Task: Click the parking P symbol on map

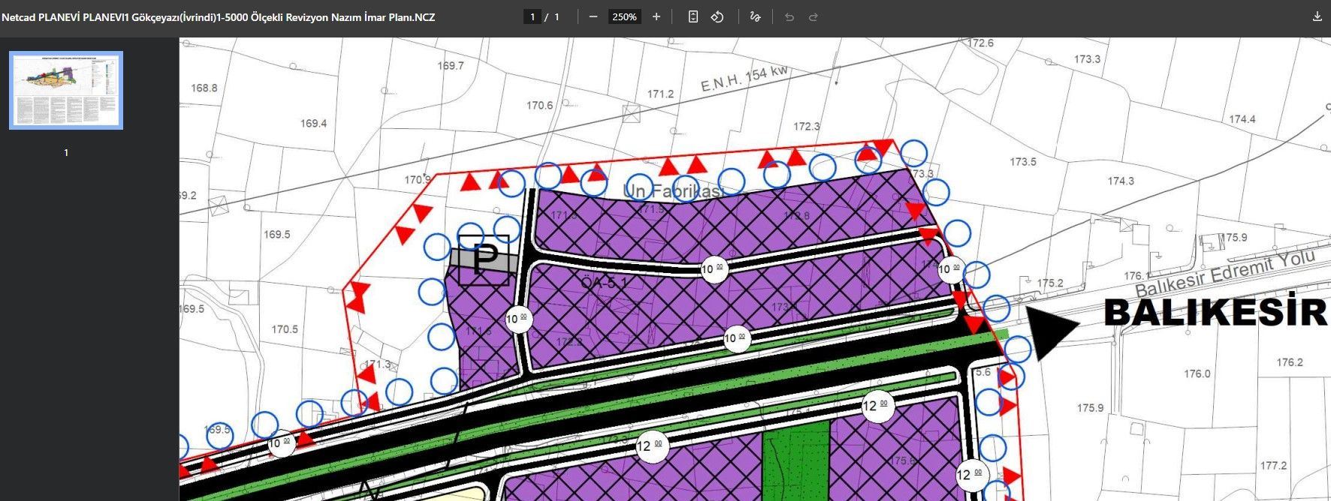Action: tap(484, 260)
